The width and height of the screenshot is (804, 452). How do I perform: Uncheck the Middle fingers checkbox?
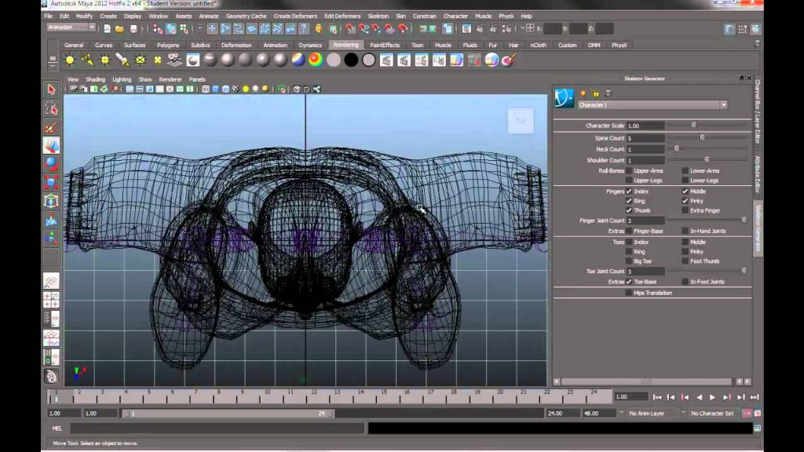point(685,191)
